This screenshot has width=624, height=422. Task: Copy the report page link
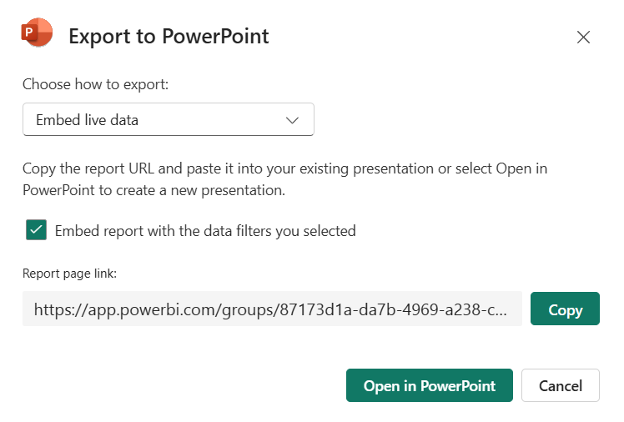point(565,309)
